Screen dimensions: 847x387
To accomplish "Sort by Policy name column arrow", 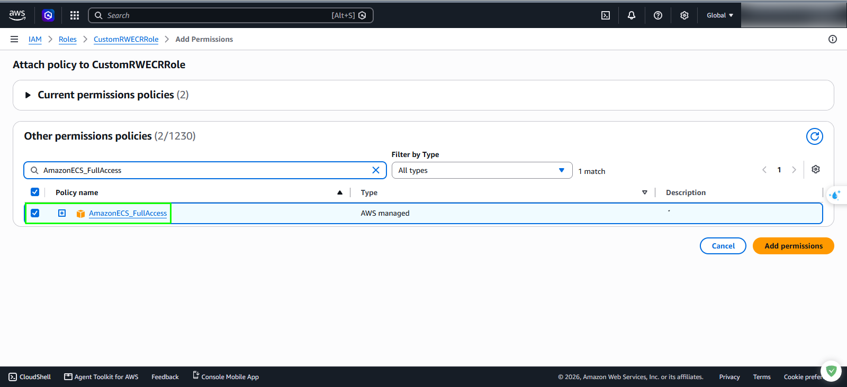I will click(340, 192).
